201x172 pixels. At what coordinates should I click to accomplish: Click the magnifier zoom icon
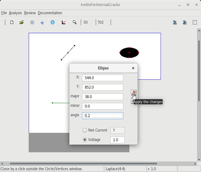75,23
